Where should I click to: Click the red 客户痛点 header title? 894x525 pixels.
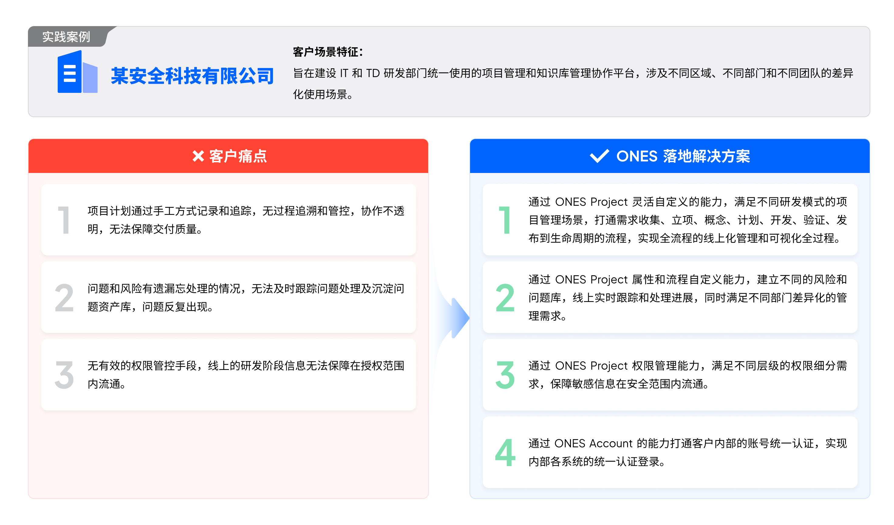[238, 156]
